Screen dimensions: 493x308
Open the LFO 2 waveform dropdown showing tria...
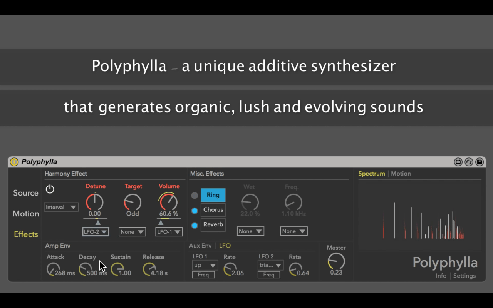tap(270, 265)
